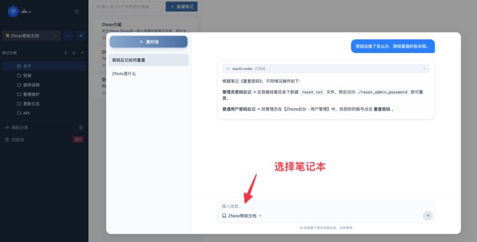Screen dimensions: 477x242
Task: Start a 新对话 conversation
Action: pyautogui.click(x=148, y=42)
